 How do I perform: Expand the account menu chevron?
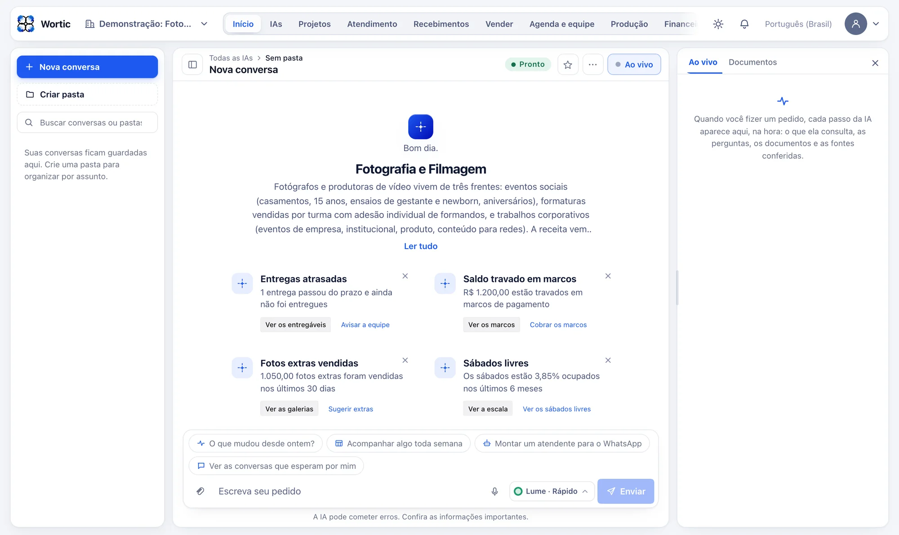pyautogui.click(x=876, y=24)
